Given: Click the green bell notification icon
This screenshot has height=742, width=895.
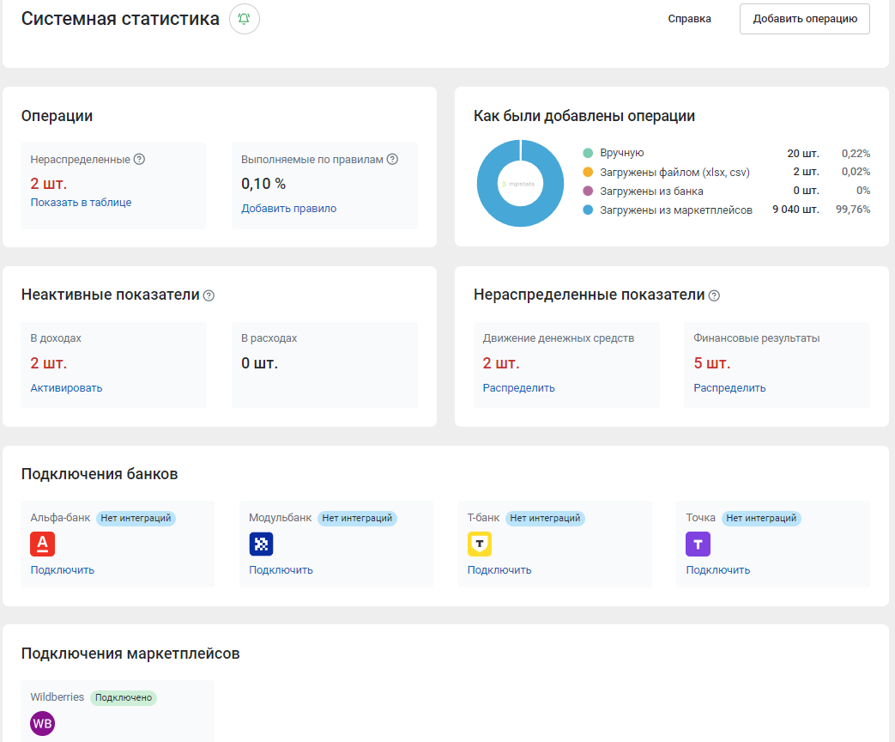Looking at the screenshot, I should 245,19.
